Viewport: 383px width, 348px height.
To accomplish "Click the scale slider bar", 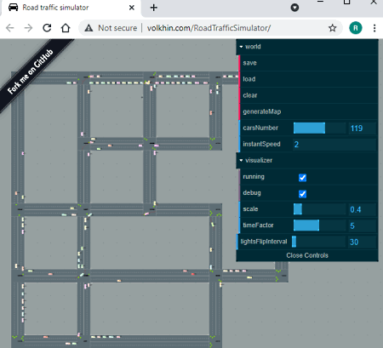I will point(319,209).
